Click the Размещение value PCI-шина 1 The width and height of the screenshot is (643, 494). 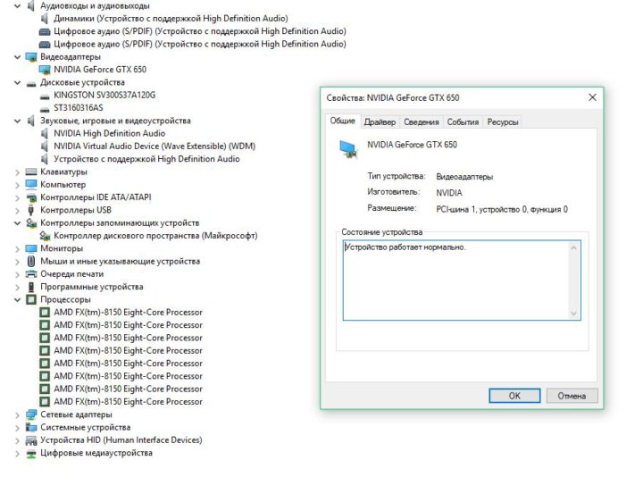coord(502,210)
